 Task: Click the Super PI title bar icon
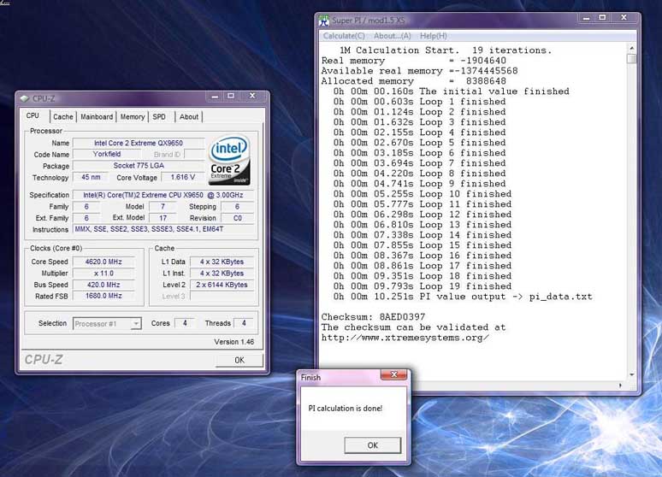tap(324, 21)
